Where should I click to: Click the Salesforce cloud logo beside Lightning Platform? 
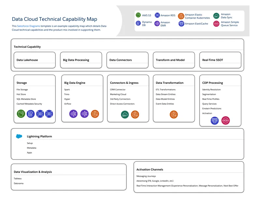tap(19, 136)
